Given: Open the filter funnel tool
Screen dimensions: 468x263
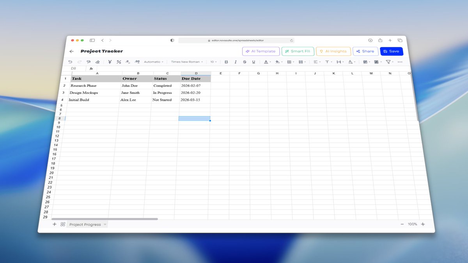Looking at the screenshot, I should click(389, 62).
